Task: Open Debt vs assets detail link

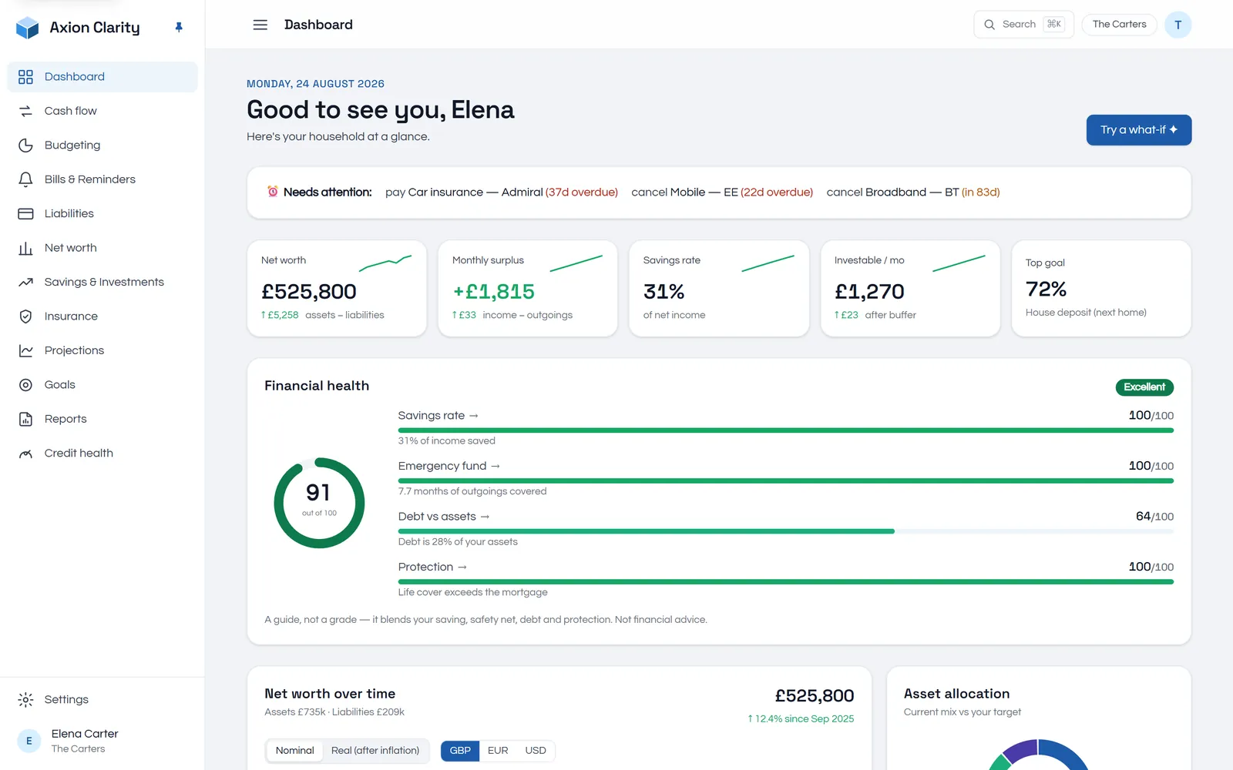Action: click(x=444, y=517)
